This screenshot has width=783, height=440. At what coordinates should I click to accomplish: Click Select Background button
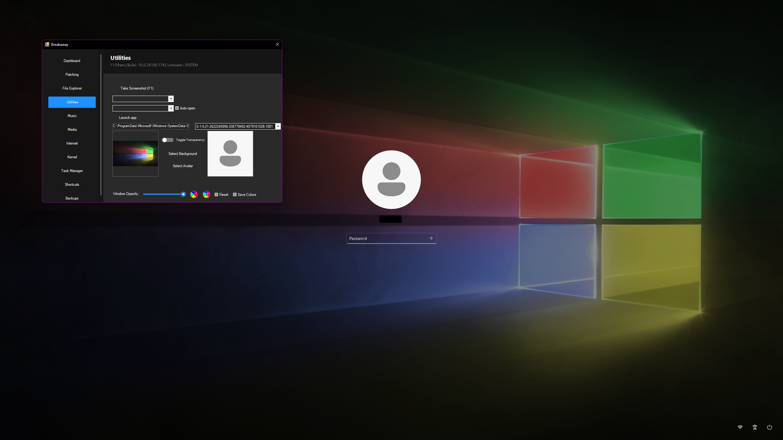point(183,154)
